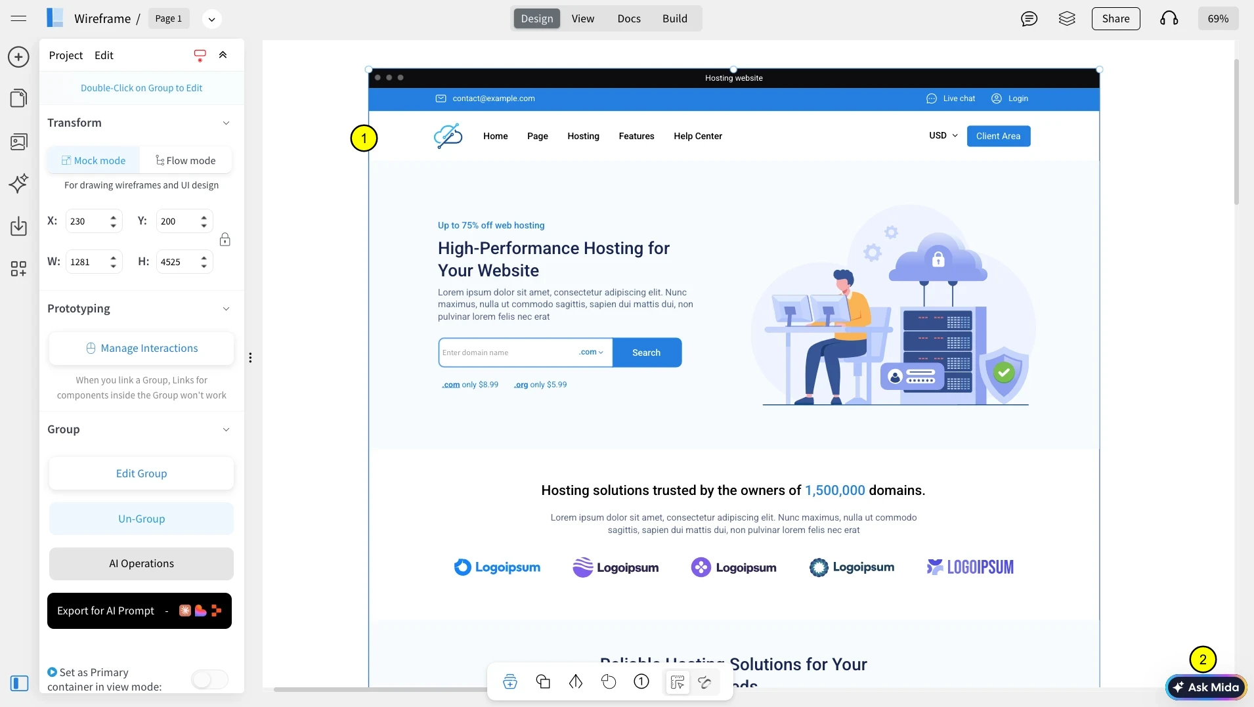The image size is (1254, 707).
Task: Collapse the Prototyping section
Action: (x=226, y=309)
